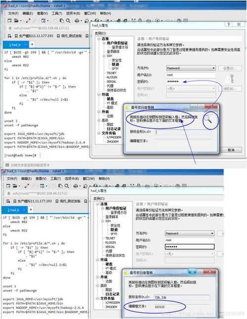The image size is (247, 319).
Task: Click the 密码(P) field in the bottom properties dialog
Action: point(190,247)
